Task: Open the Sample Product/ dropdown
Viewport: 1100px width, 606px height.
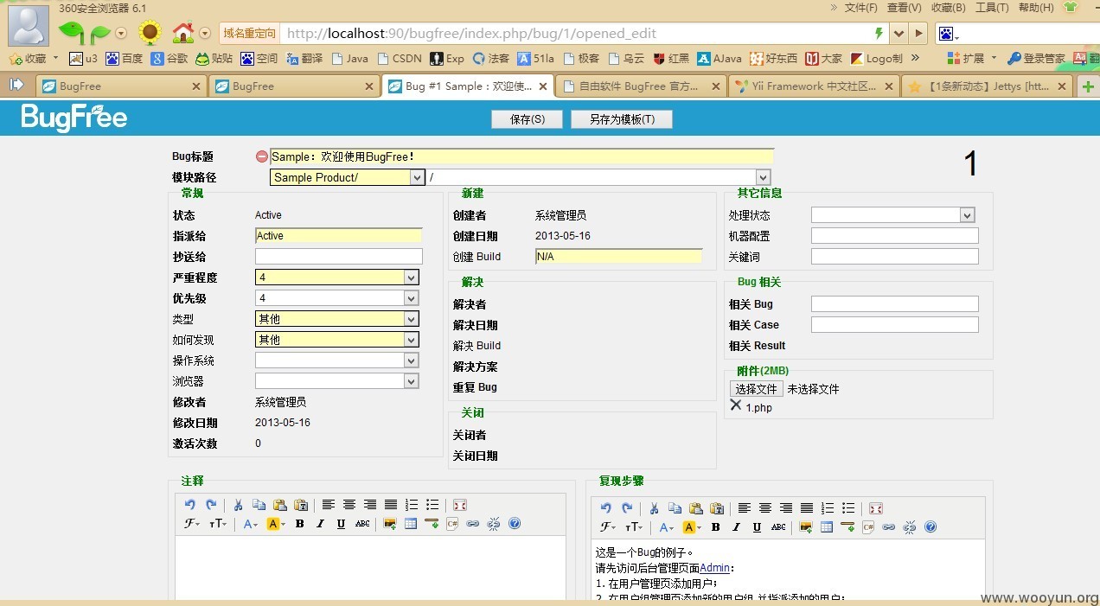Action: pos(417,177)
